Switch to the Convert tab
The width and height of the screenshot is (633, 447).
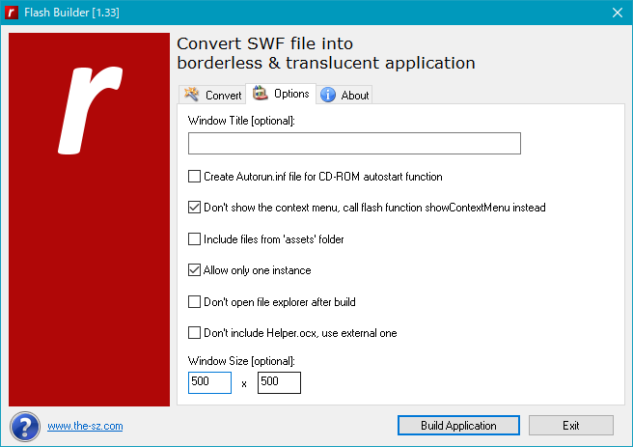coord(212,95)
